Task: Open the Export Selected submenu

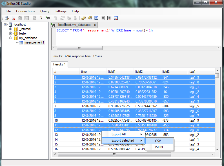Action: tap(123, 140)
